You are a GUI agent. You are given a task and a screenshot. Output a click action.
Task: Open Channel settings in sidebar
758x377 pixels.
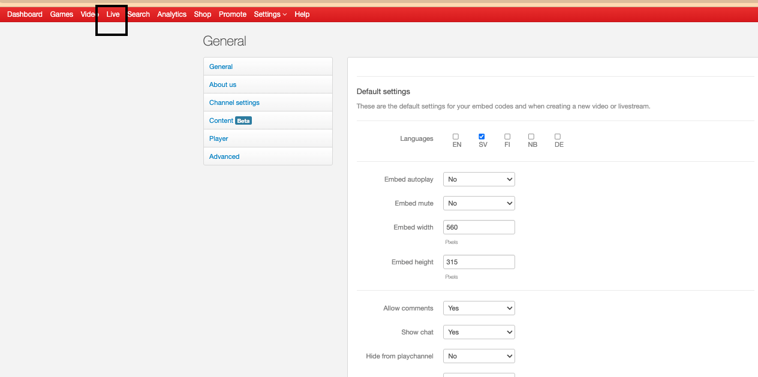point(234,102)
